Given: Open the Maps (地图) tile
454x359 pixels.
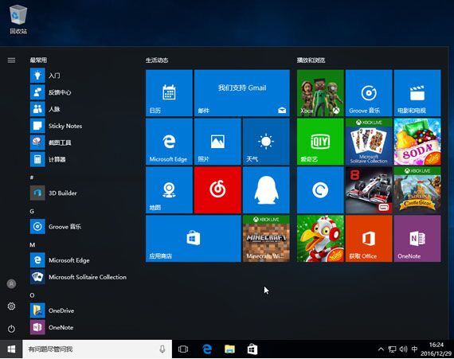Looking at the screenshot, I should click(169, 190).
